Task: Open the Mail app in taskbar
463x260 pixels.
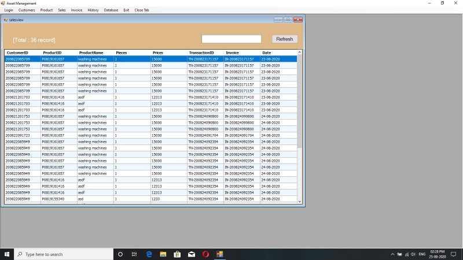Action: 192,254
